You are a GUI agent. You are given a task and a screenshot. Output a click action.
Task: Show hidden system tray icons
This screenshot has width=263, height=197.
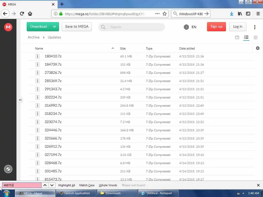(x=243, y=193)
